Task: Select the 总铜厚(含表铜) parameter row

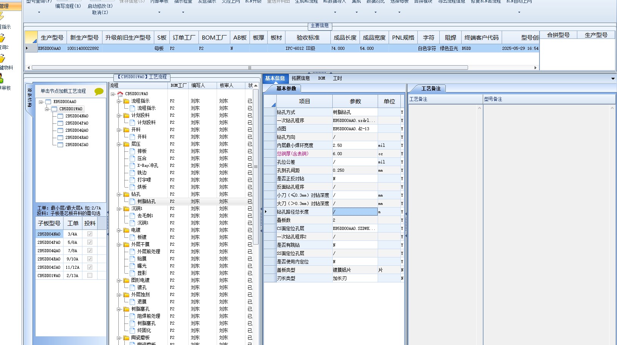Action: (334, 154)
